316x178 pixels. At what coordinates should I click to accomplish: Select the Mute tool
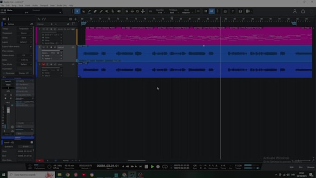[x=107, y=11]
